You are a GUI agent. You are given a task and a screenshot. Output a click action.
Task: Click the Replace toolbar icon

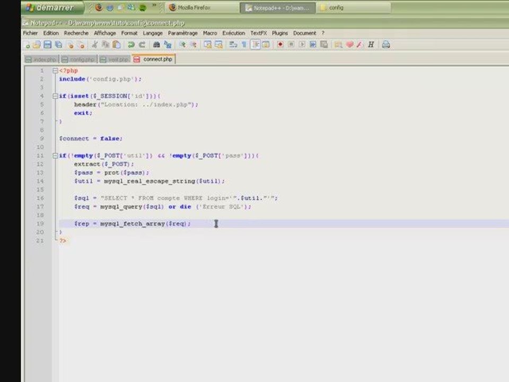[x=168, y=45]
